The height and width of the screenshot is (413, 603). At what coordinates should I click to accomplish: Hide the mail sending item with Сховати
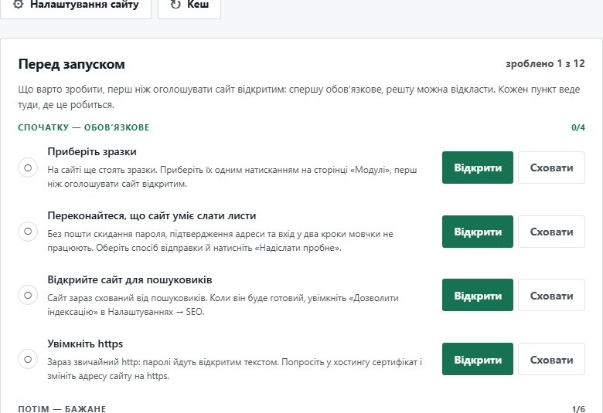pyautogui.click(x=551, y=232)
